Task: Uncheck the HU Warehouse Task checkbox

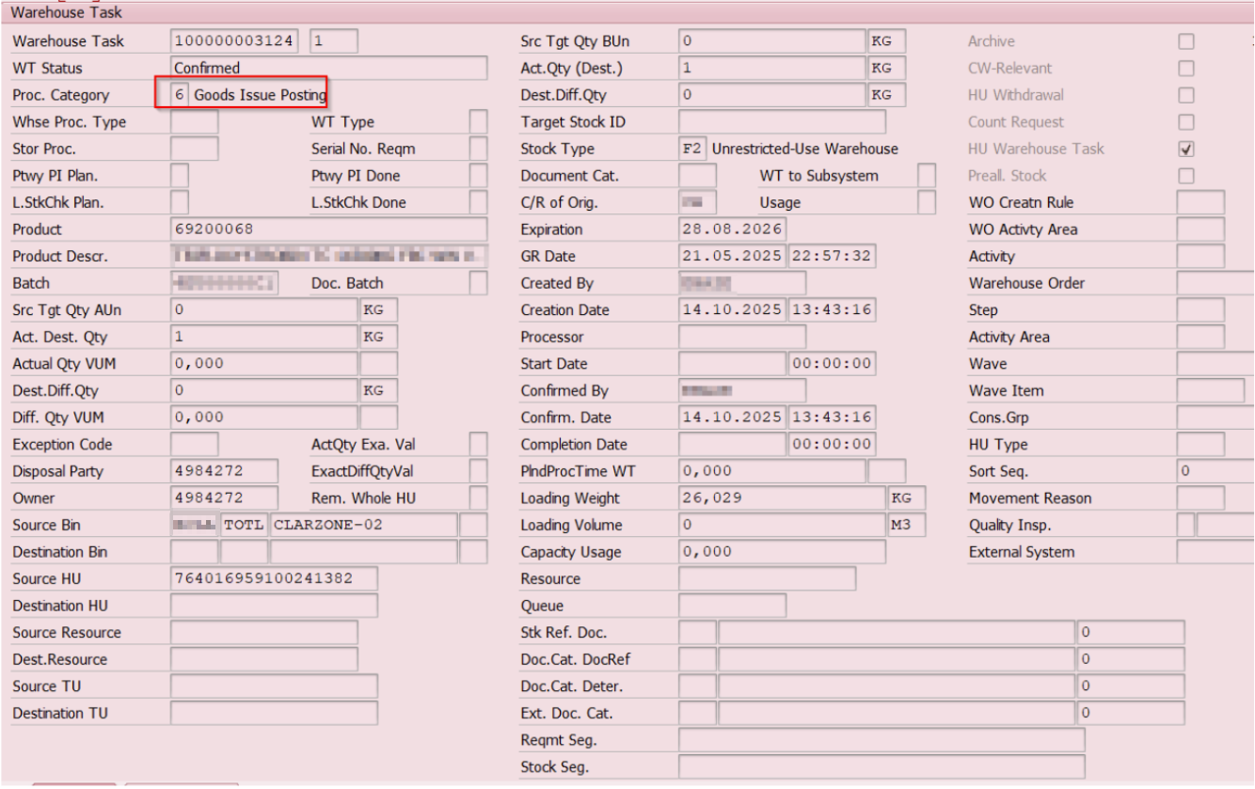Action: [1186, 149]
